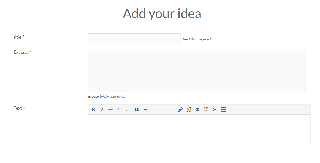Click the 'title' field label
This screenshot has height=163, width=320.
[18, 37]
